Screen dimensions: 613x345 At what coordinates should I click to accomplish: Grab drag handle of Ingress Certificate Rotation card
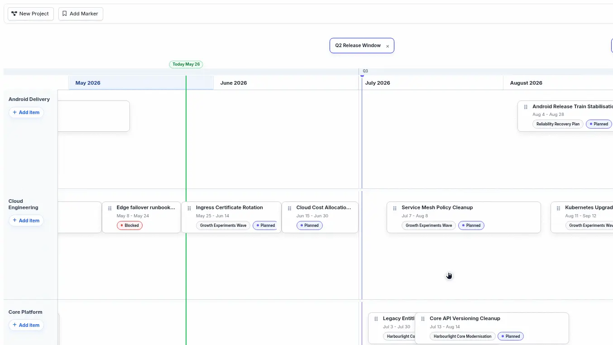pyautogui.click(x=189, y=208)
